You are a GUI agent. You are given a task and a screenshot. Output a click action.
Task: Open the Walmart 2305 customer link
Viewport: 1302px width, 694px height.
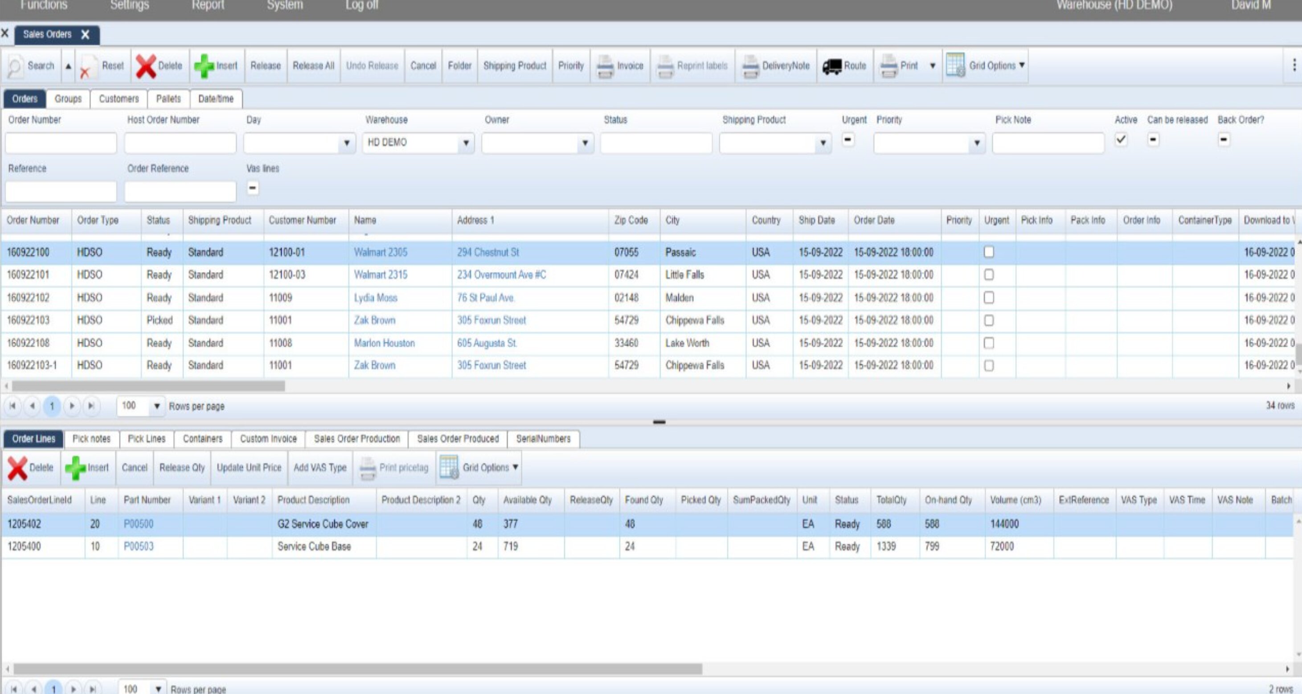pos(380,252)
